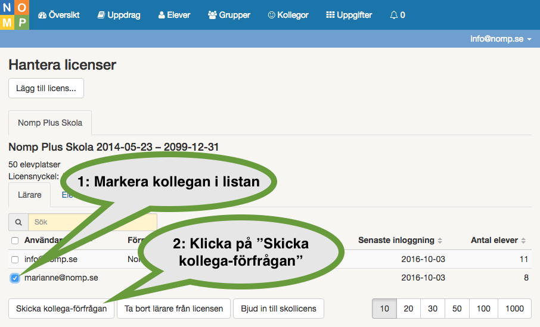Check the info@nomp.se row checkbox
This screenshot has height=327, width=540.
(15, 260)
